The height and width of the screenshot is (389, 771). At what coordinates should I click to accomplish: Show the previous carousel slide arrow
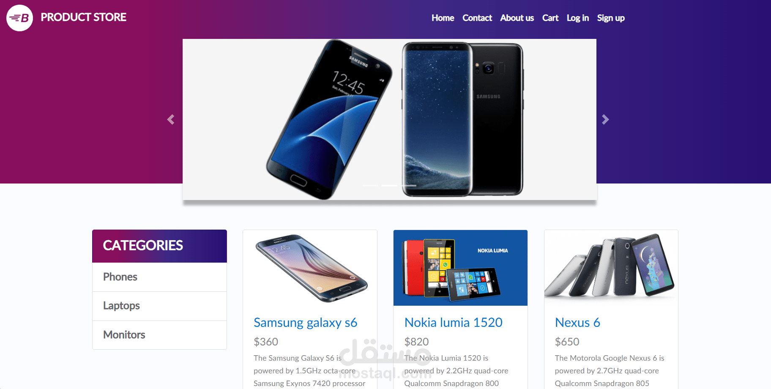coord(171,120)
